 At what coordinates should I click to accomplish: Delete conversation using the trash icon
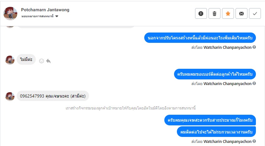(215, 13)
